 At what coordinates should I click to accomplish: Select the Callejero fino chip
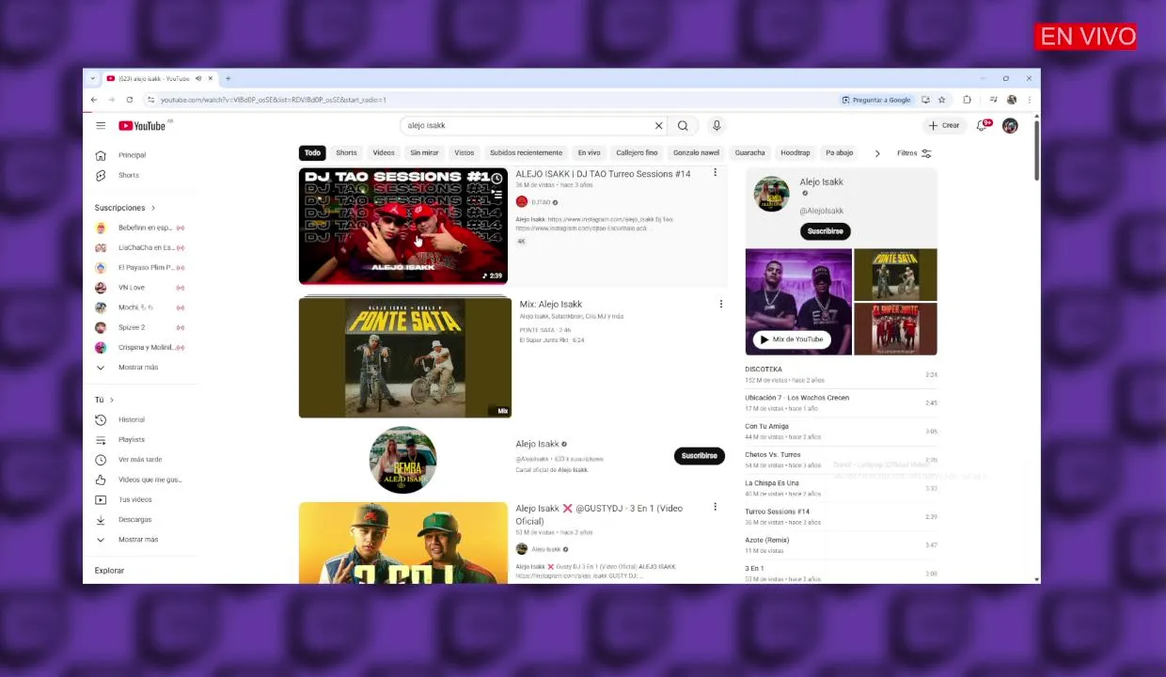pos(637,152)
